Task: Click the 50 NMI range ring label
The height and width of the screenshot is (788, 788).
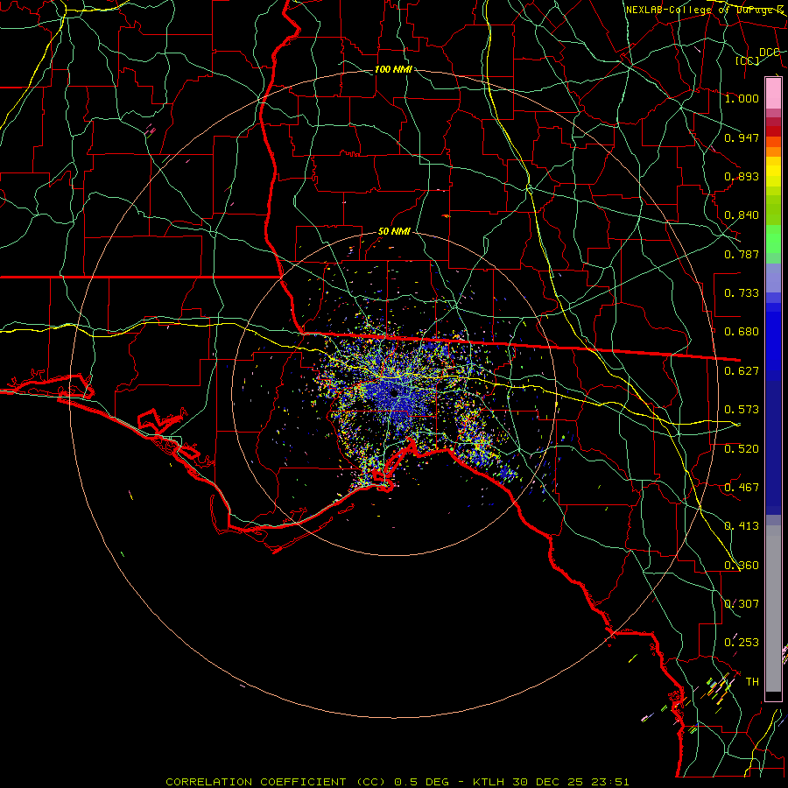Action: [394, 231]
